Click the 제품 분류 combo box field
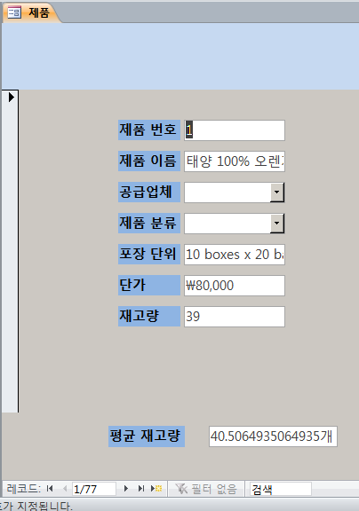The width and height of the screenshot is (359, 511). pyautogui.click(x=235, y=224)
